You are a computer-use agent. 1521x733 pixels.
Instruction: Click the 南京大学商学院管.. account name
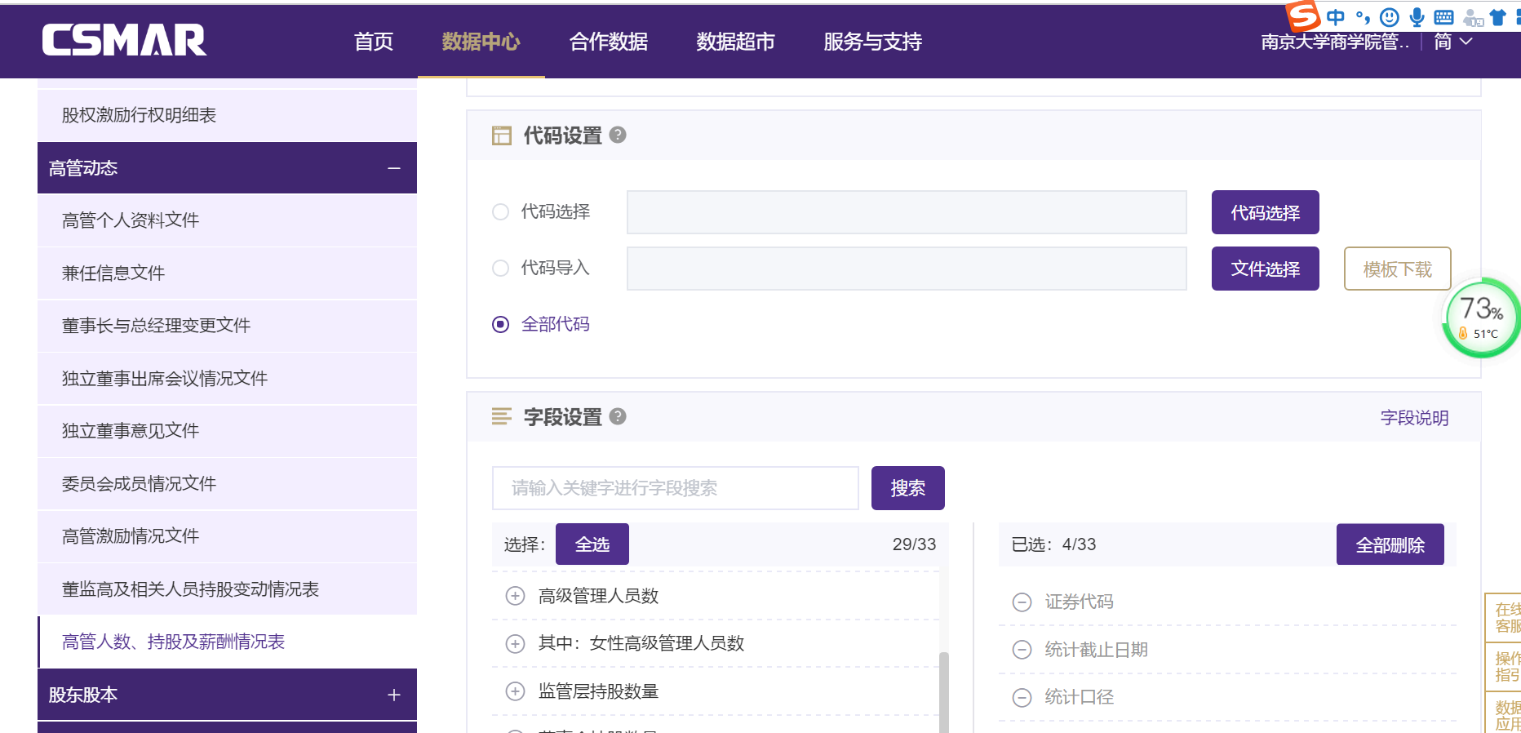coord(1335,42)
